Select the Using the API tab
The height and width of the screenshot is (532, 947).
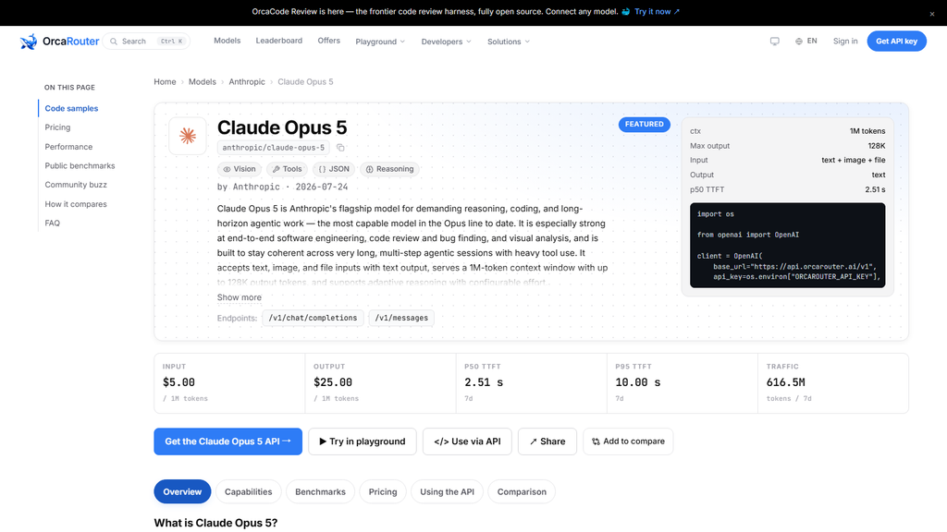[x=447, y=491]
